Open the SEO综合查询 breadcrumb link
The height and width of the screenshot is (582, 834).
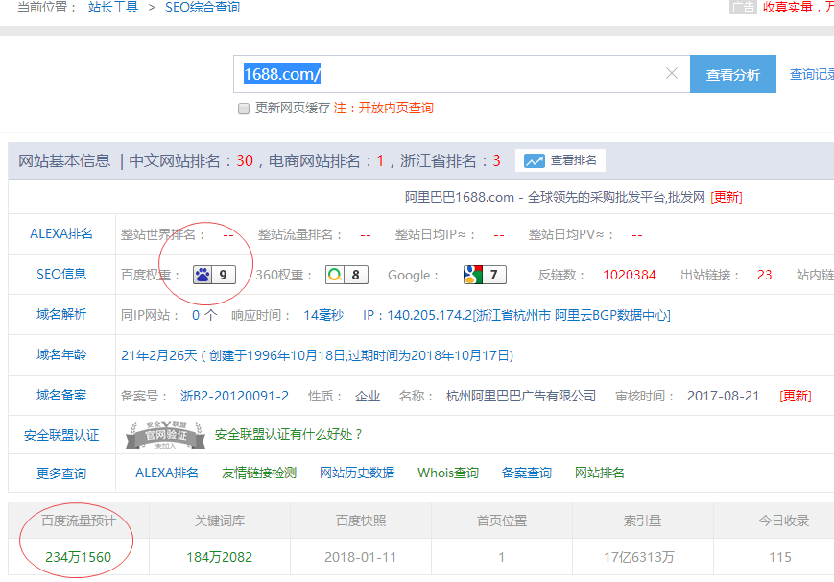click(x=203, y=7)
